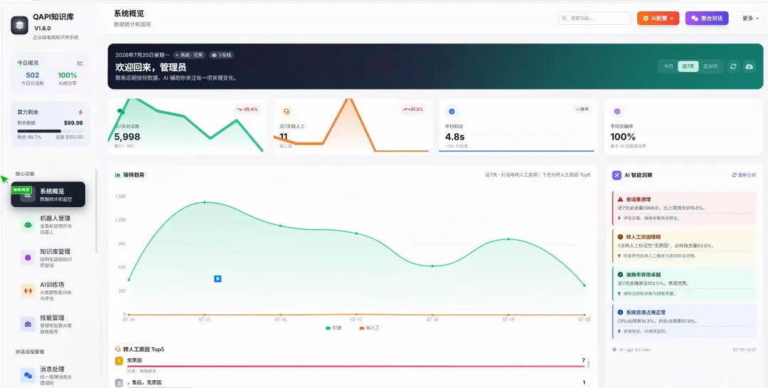This screenshot has width=768, height=388.
Task: Click the exclamation icon on 转人工原因模糊
Action: coord(620,236)
